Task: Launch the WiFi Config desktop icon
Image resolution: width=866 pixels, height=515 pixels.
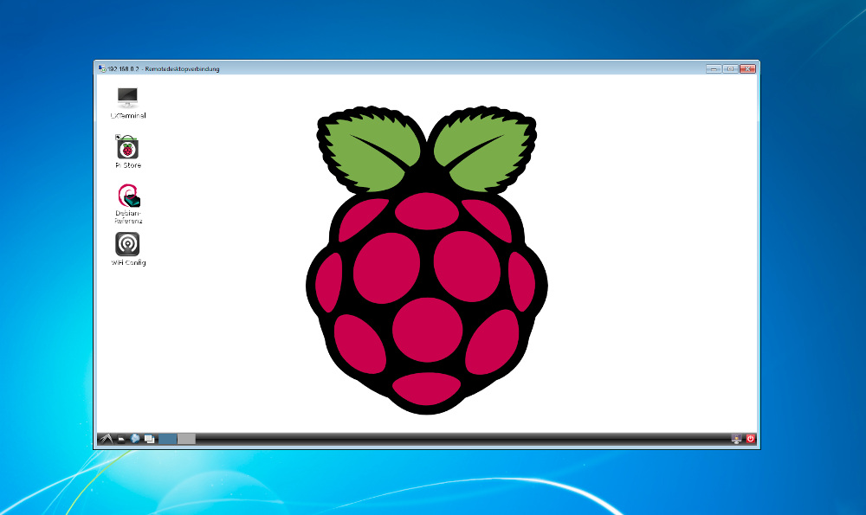Action: click(127, 244)
